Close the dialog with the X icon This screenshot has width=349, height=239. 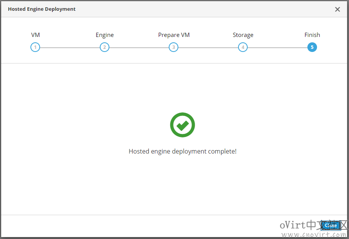point(337,9)
